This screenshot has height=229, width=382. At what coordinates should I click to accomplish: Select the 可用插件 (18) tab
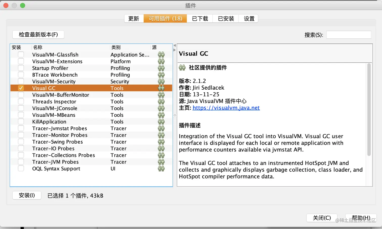[165, 18]
